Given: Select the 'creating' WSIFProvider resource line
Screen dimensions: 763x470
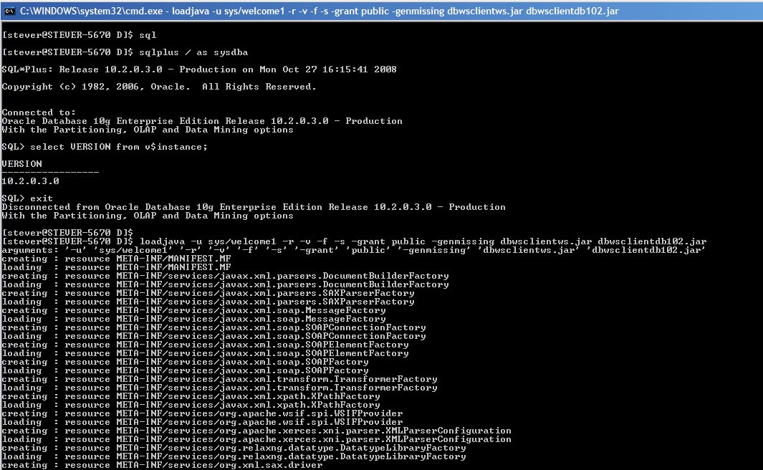Looking at the screenshot, I should (203, 414).
